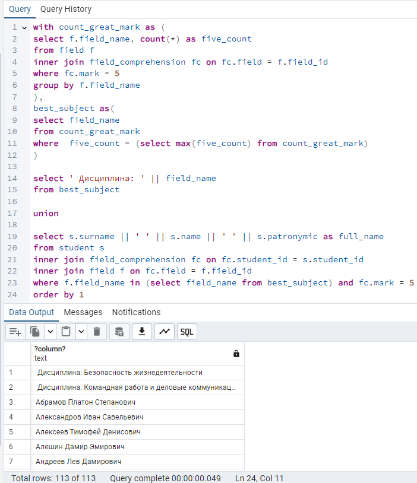417x483 pixels.
Task: Click the Save data changes icon
Action: 119,332
